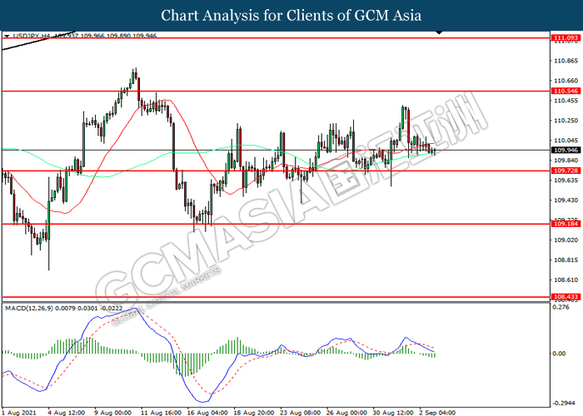Viewport: 583px width, 416px height.
Task: Click the red 108.433 price tag
Action: pos(566,297)
